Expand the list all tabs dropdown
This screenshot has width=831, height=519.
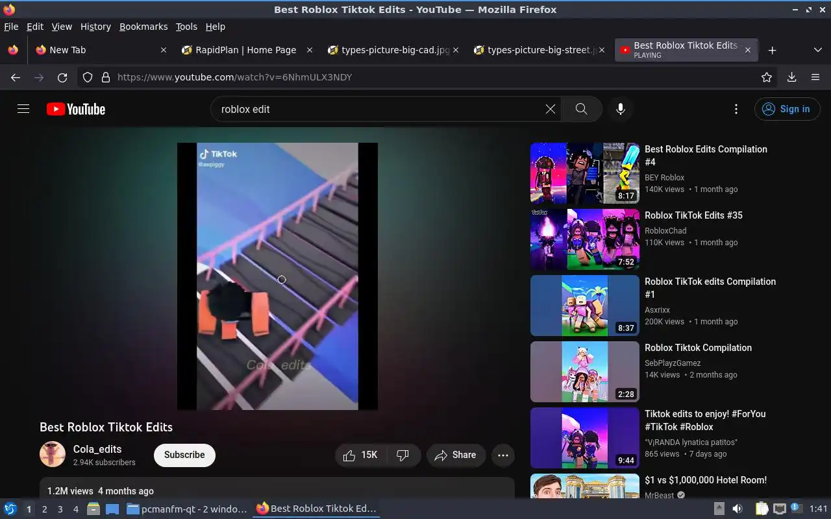[817, 50]
